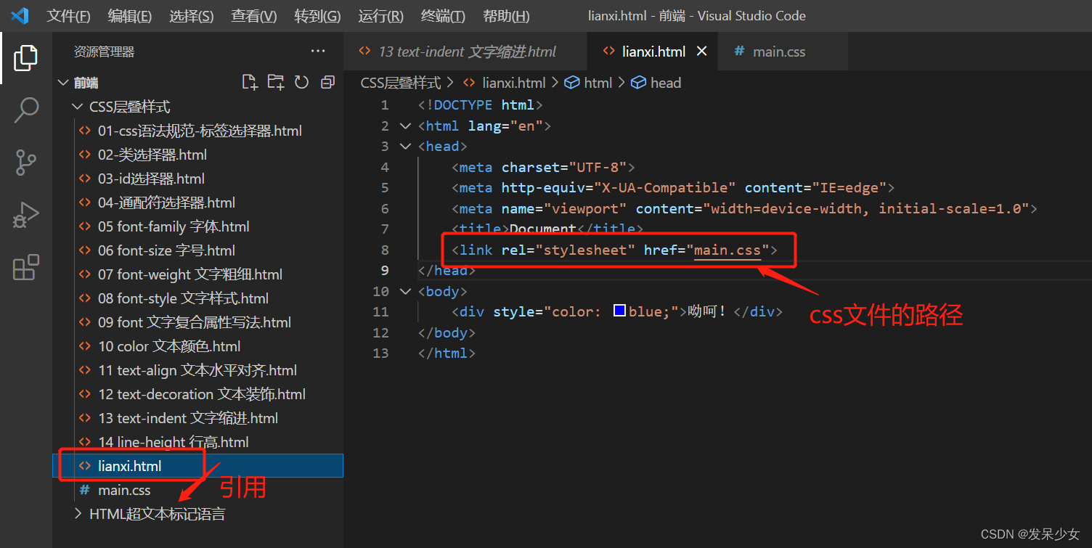
Task: Collapse the CSS层叠样式 folder
Action: click(x=78, y=107)
